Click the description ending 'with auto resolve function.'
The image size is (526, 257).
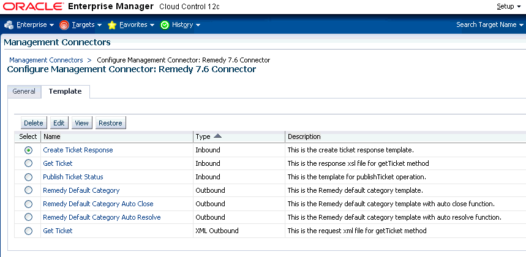(394, 217)
